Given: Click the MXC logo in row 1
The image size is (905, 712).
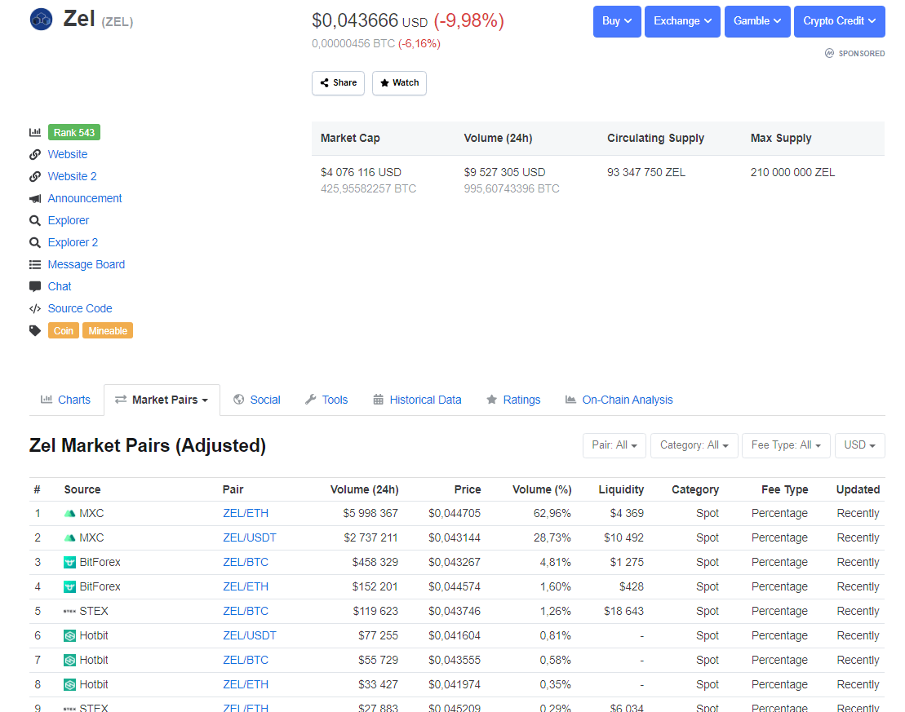Looking at the screenshot, I should 70,514.
